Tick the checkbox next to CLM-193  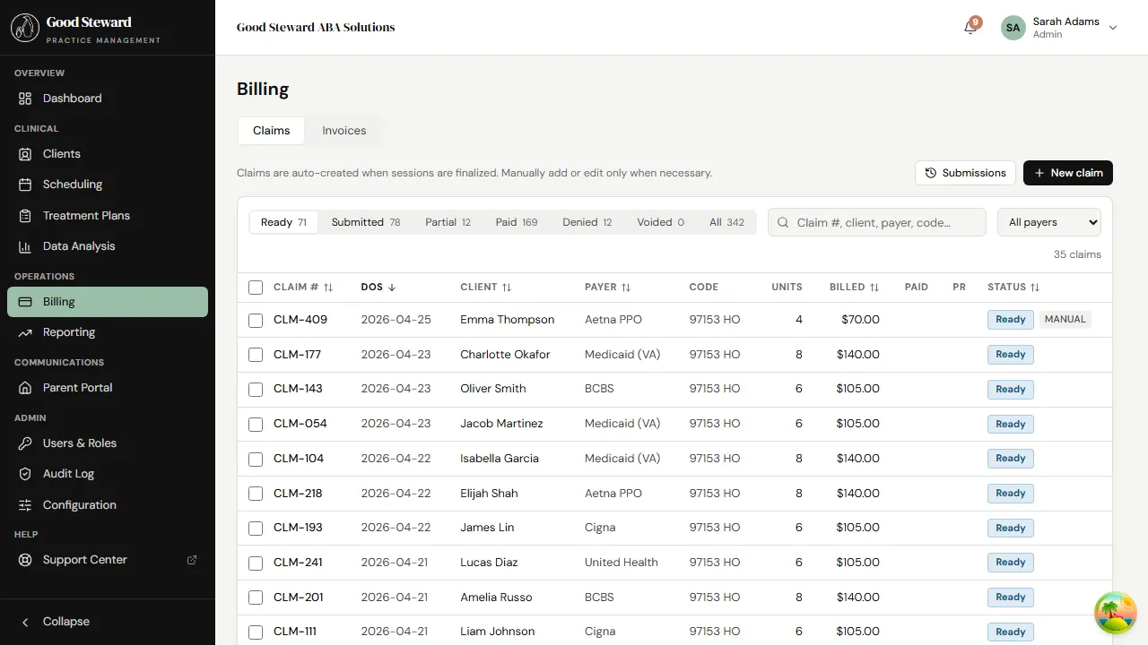256,528
